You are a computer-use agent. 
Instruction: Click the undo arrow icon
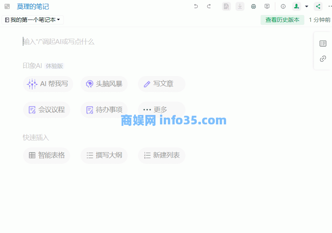click(196, 6)
